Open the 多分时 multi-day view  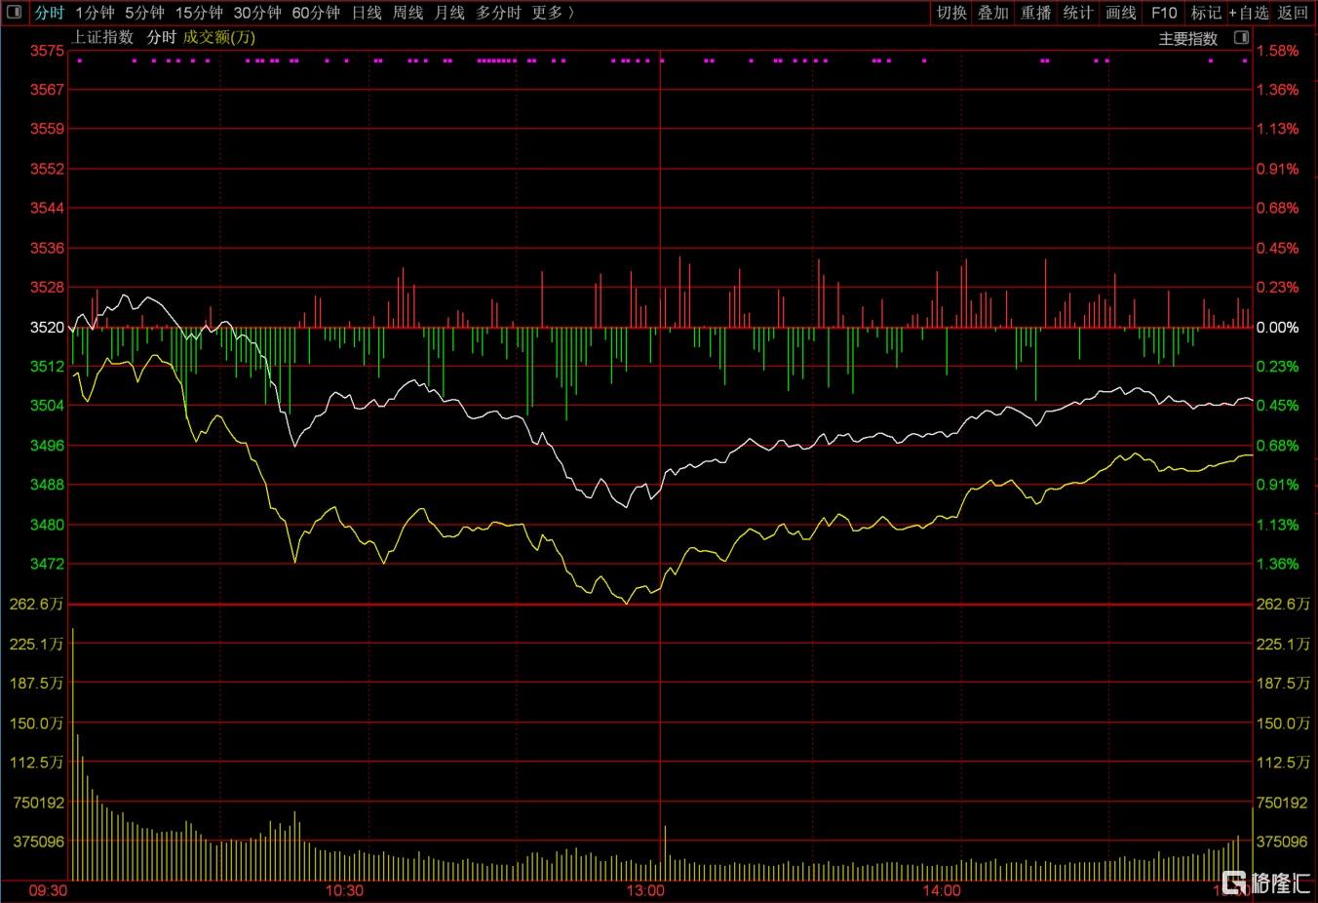click(498, 13)
